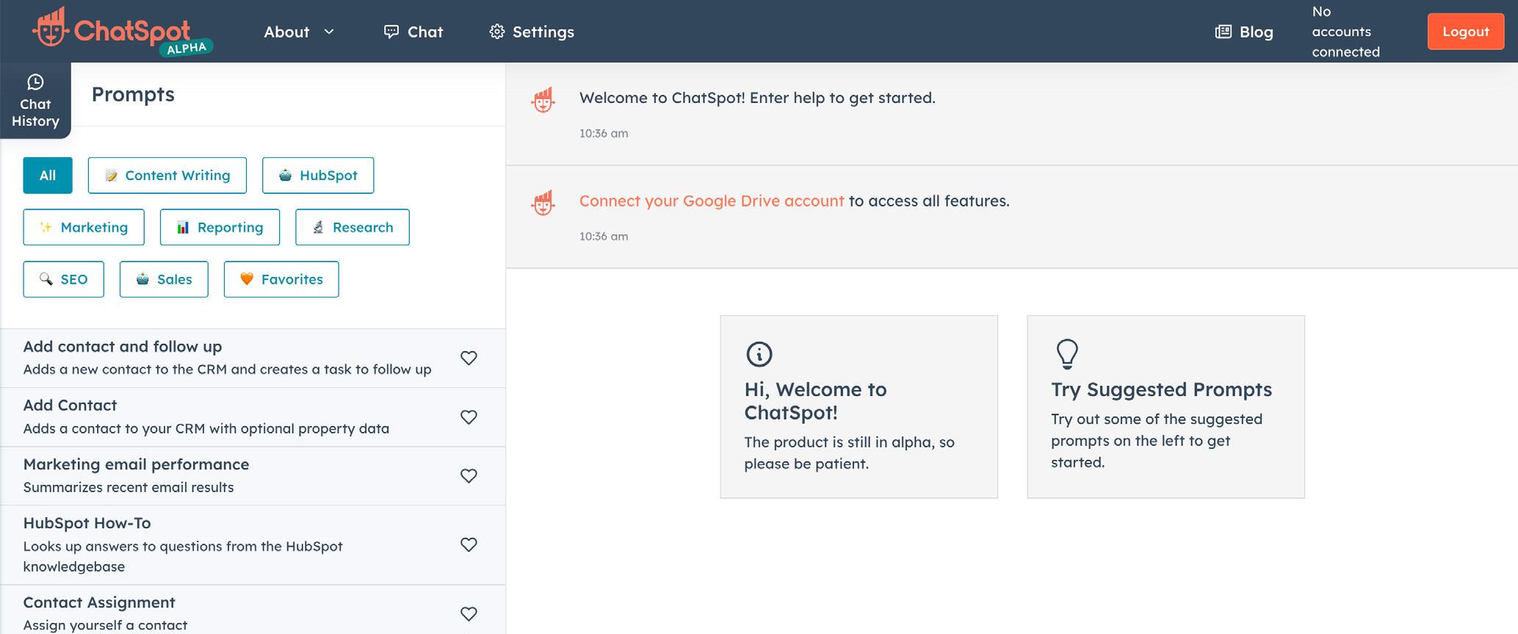The width and height of the screenshot is (1518, 634).
Task: Click the info icon in the welcome card
Action: point(759,354)
